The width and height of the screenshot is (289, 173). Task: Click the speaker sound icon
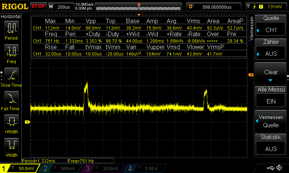point(280,168)
